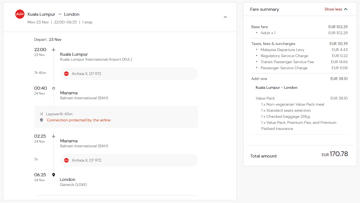
Task: Collapse the flight details with the header chevron
Action: click(x=225, y=17)
